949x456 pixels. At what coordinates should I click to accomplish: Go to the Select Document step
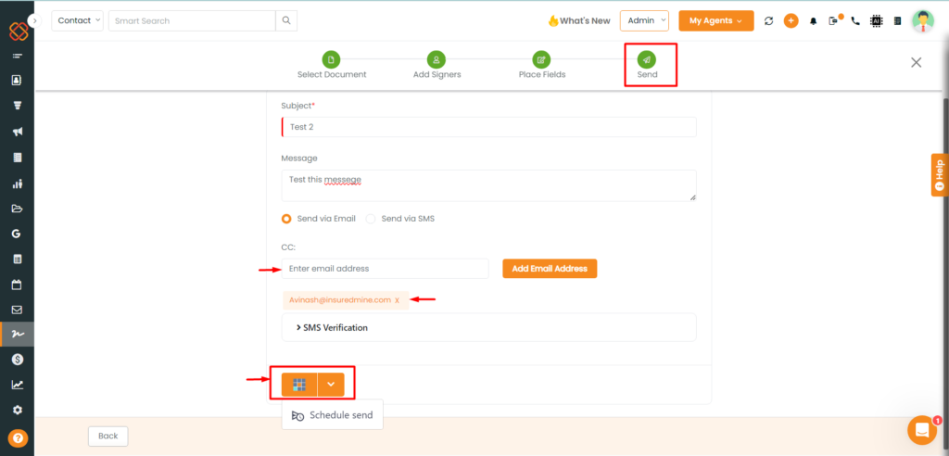(332, 65)
